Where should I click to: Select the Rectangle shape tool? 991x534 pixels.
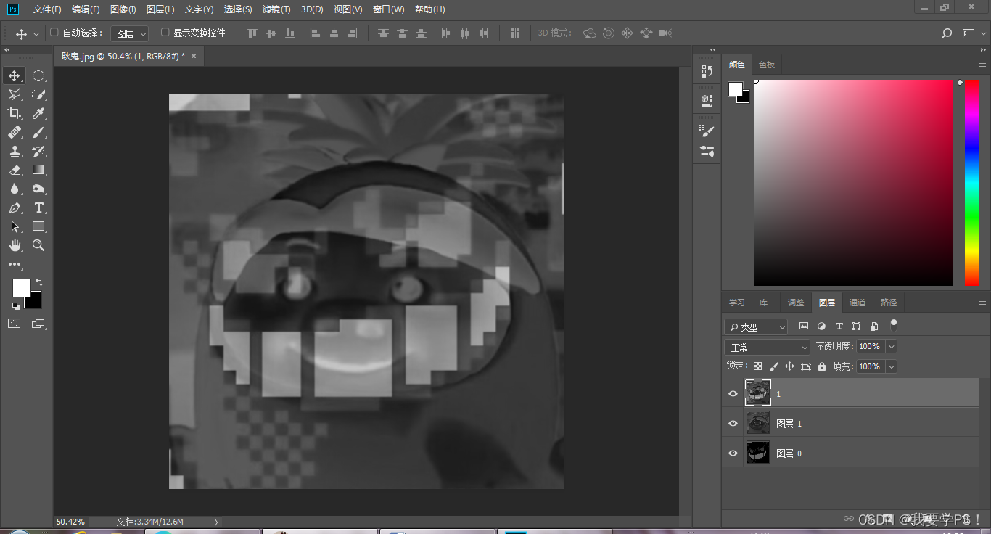click(38, 226)
